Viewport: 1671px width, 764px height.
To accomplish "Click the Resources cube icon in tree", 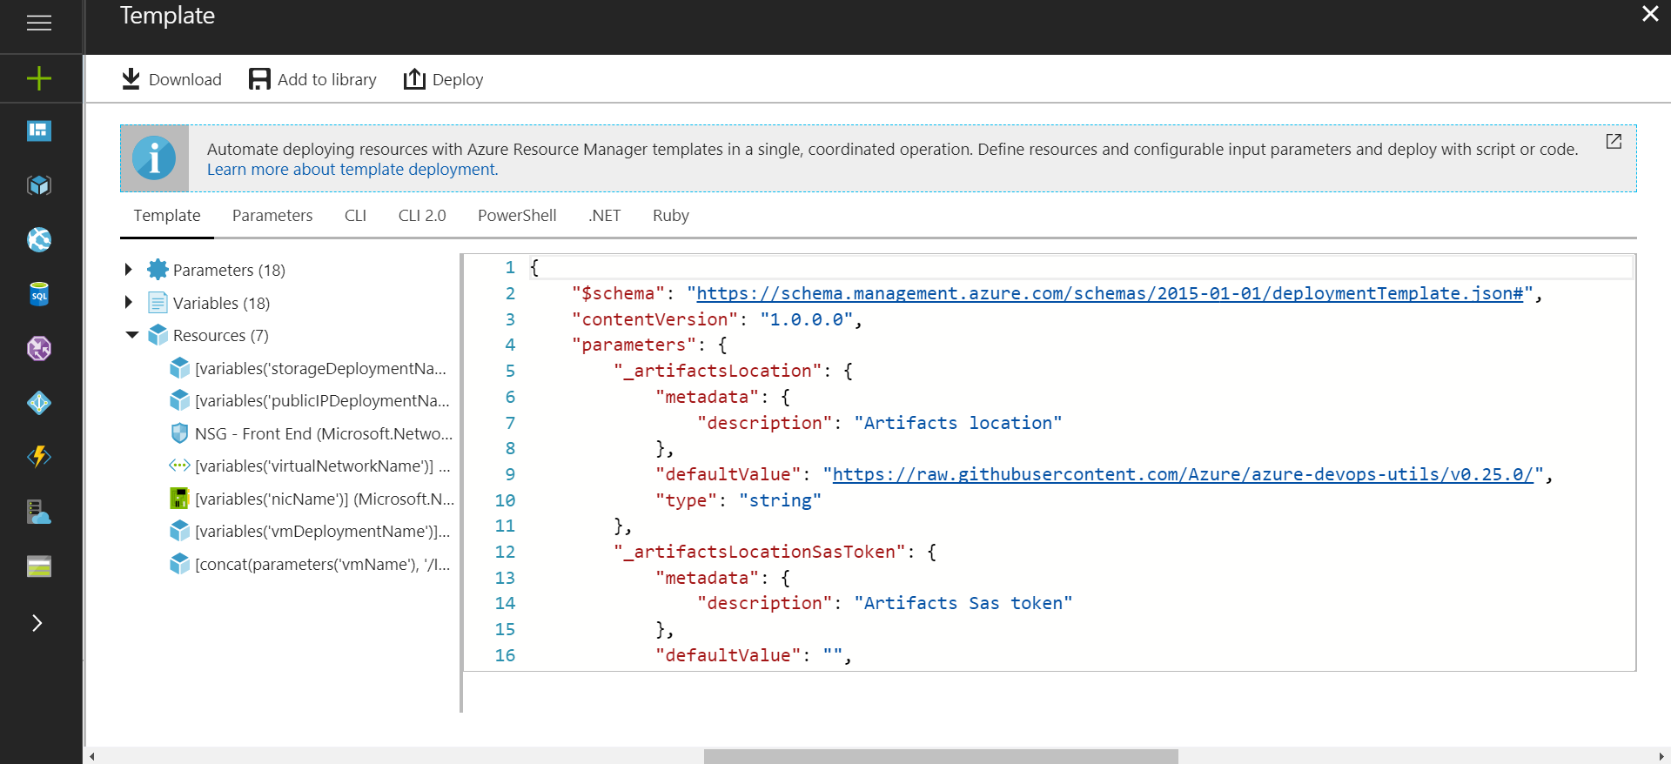I will tap(158, 335).
